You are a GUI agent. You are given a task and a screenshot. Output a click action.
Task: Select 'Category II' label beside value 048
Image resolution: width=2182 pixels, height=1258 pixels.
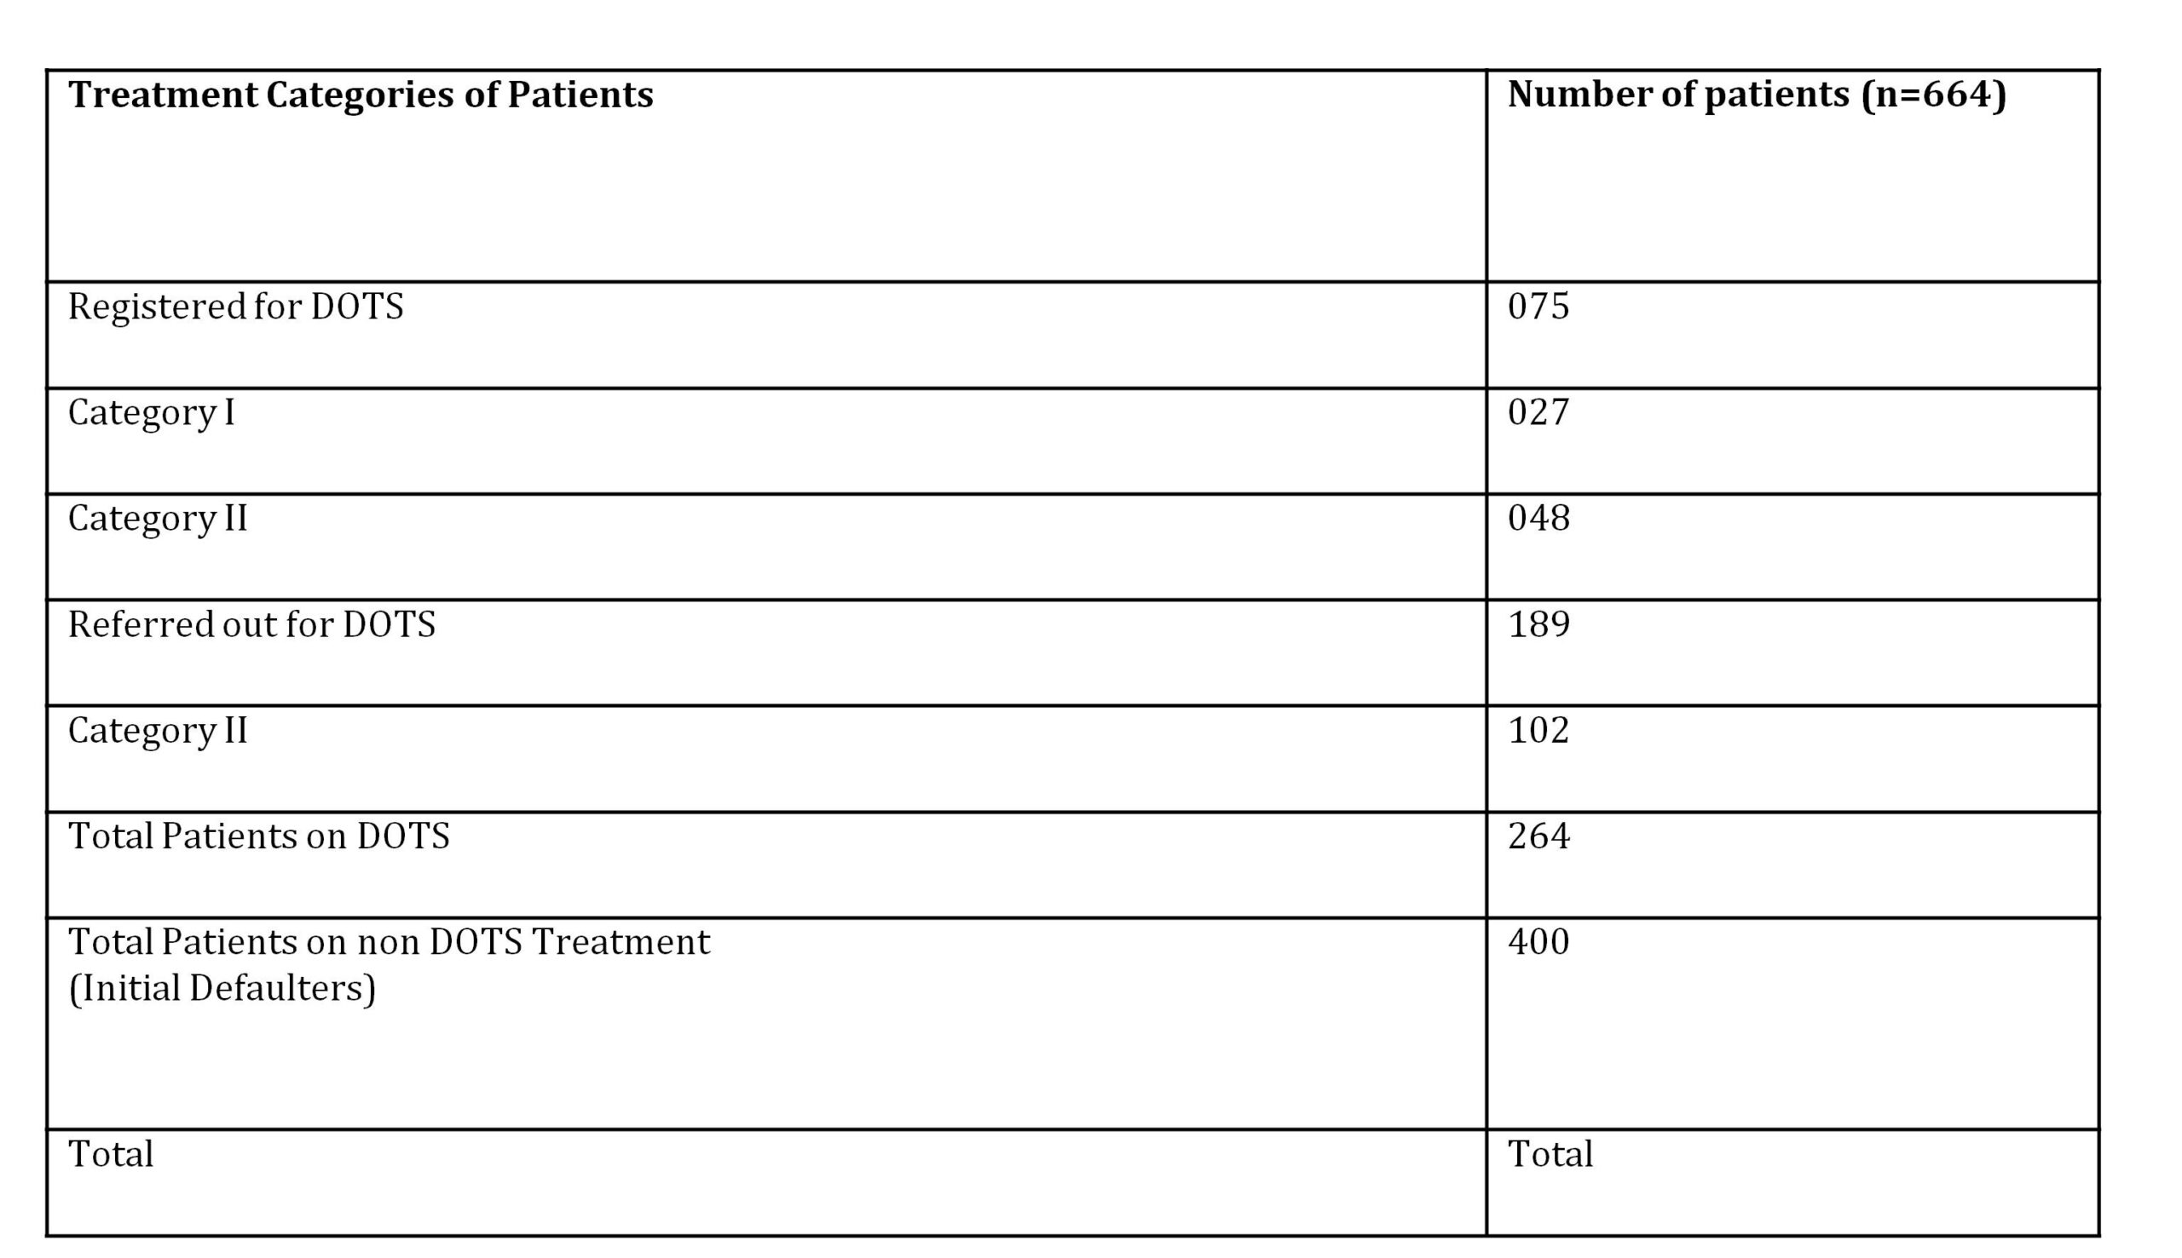coord(158,519)
